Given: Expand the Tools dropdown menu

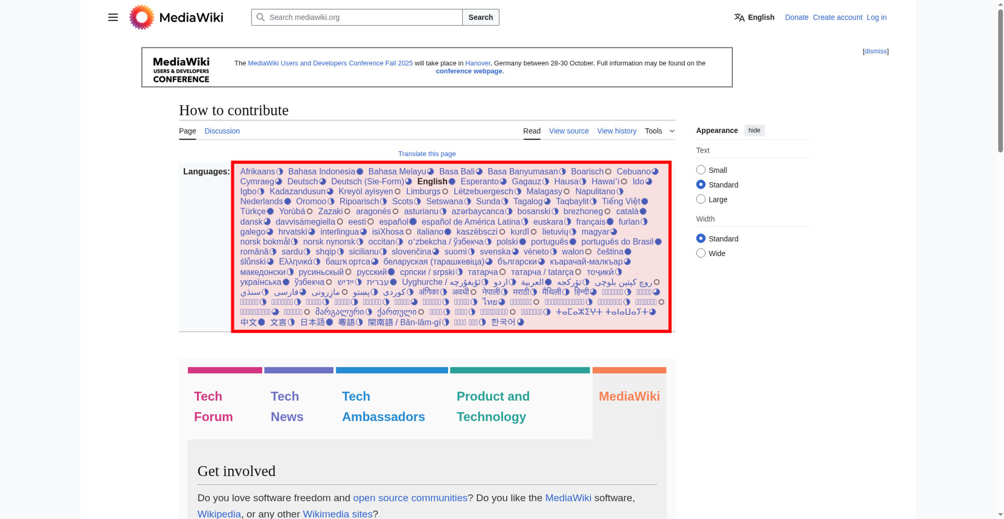Looking at the screenshot, I should click(660, 131).
